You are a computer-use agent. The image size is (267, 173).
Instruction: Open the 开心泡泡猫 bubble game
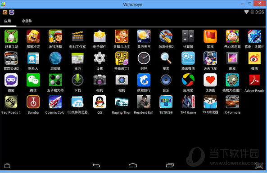tap(232, 36)
